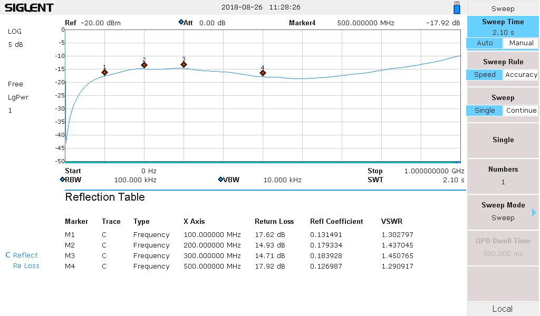Select the M1 row marker cell
This screenshot has width=540, height=316.
point(70,235)
